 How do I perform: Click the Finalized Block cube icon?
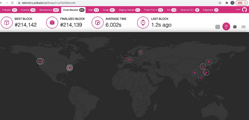pos(52,23)
